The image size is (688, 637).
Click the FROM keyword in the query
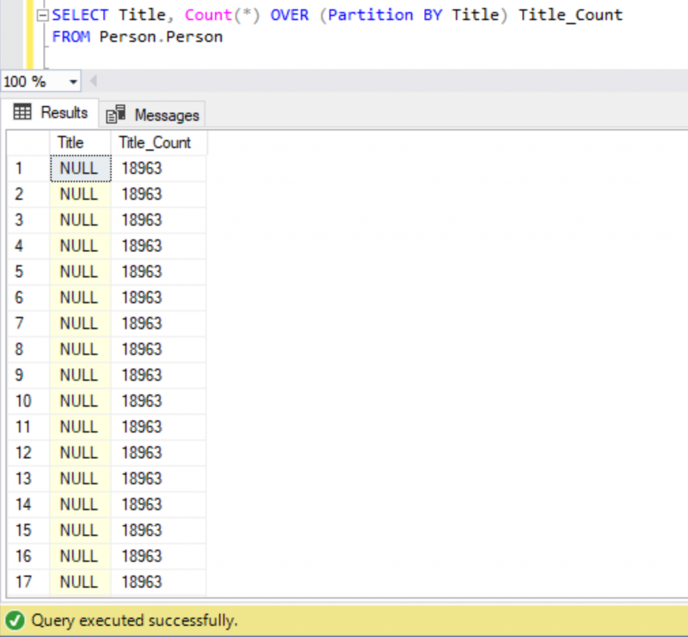coord(71,37)
